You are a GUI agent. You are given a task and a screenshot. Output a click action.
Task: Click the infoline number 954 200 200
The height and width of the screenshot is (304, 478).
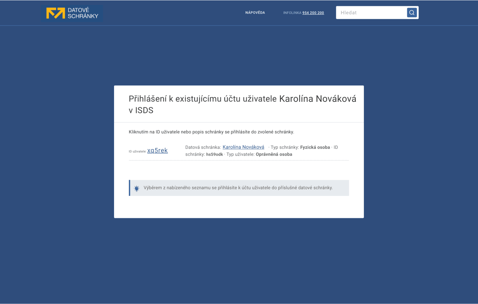[x=313, y=13]
